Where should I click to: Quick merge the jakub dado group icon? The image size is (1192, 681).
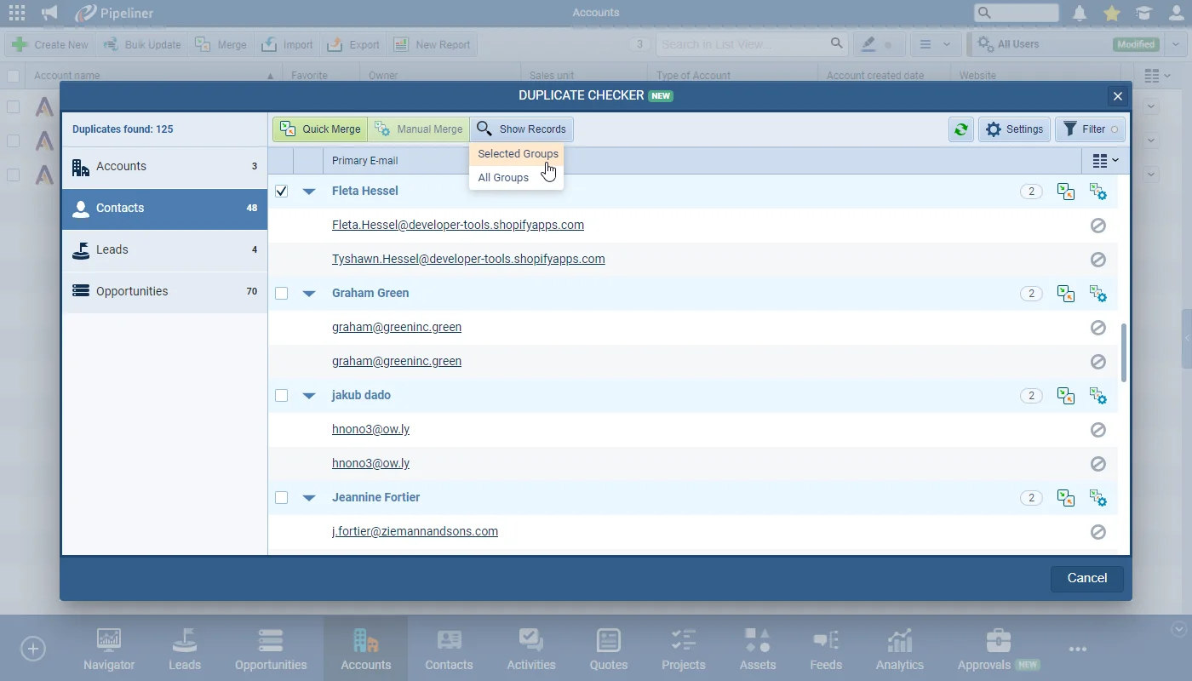click(1065, 396)
